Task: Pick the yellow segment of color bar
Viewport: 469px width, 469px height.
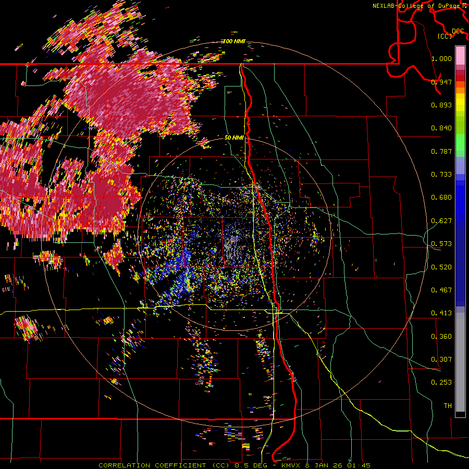Action: click(x=460, y=102)
